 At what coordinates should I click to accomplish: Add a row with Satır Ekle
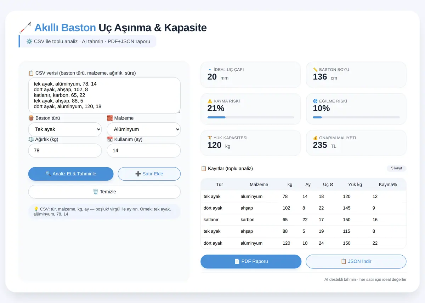point(149,174)
